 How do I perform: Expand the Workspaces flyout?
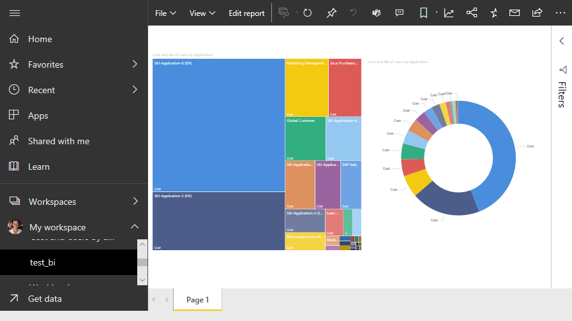coord(135,202)
